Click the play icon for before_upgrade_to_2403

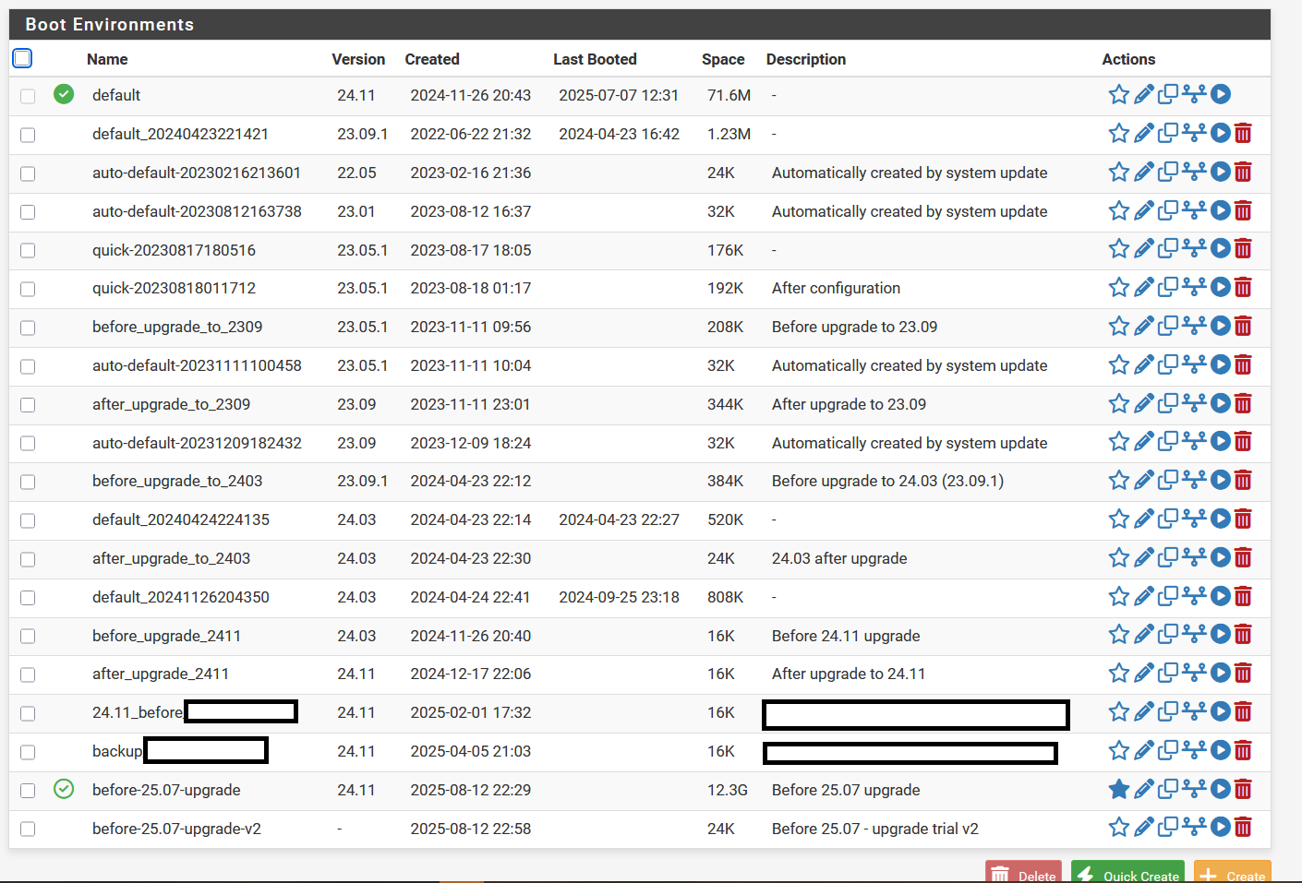coord(1220,480)
